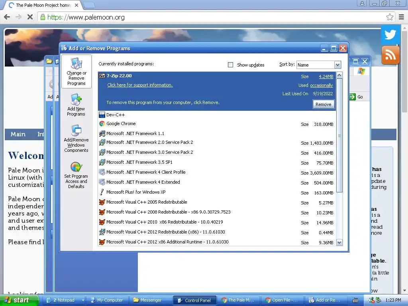The image size is (408, 306).
Task: Switch to The Pale M... taskbar item
Action: coord(238,300)
